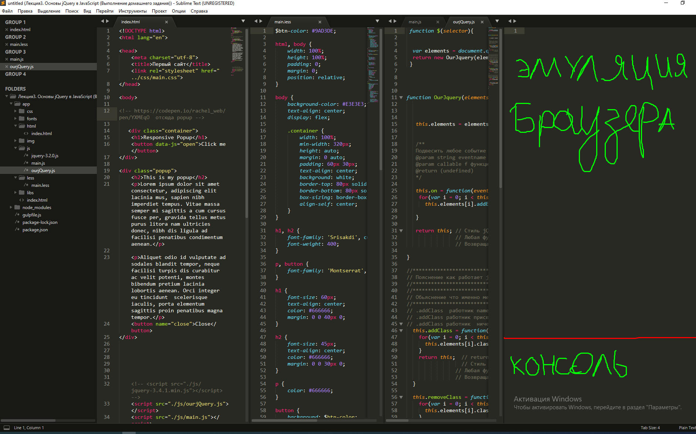Viewport: 696px width, 434px height.
Task: Click the html-tag icon of html/index.html
Action: tap(26, 133)
